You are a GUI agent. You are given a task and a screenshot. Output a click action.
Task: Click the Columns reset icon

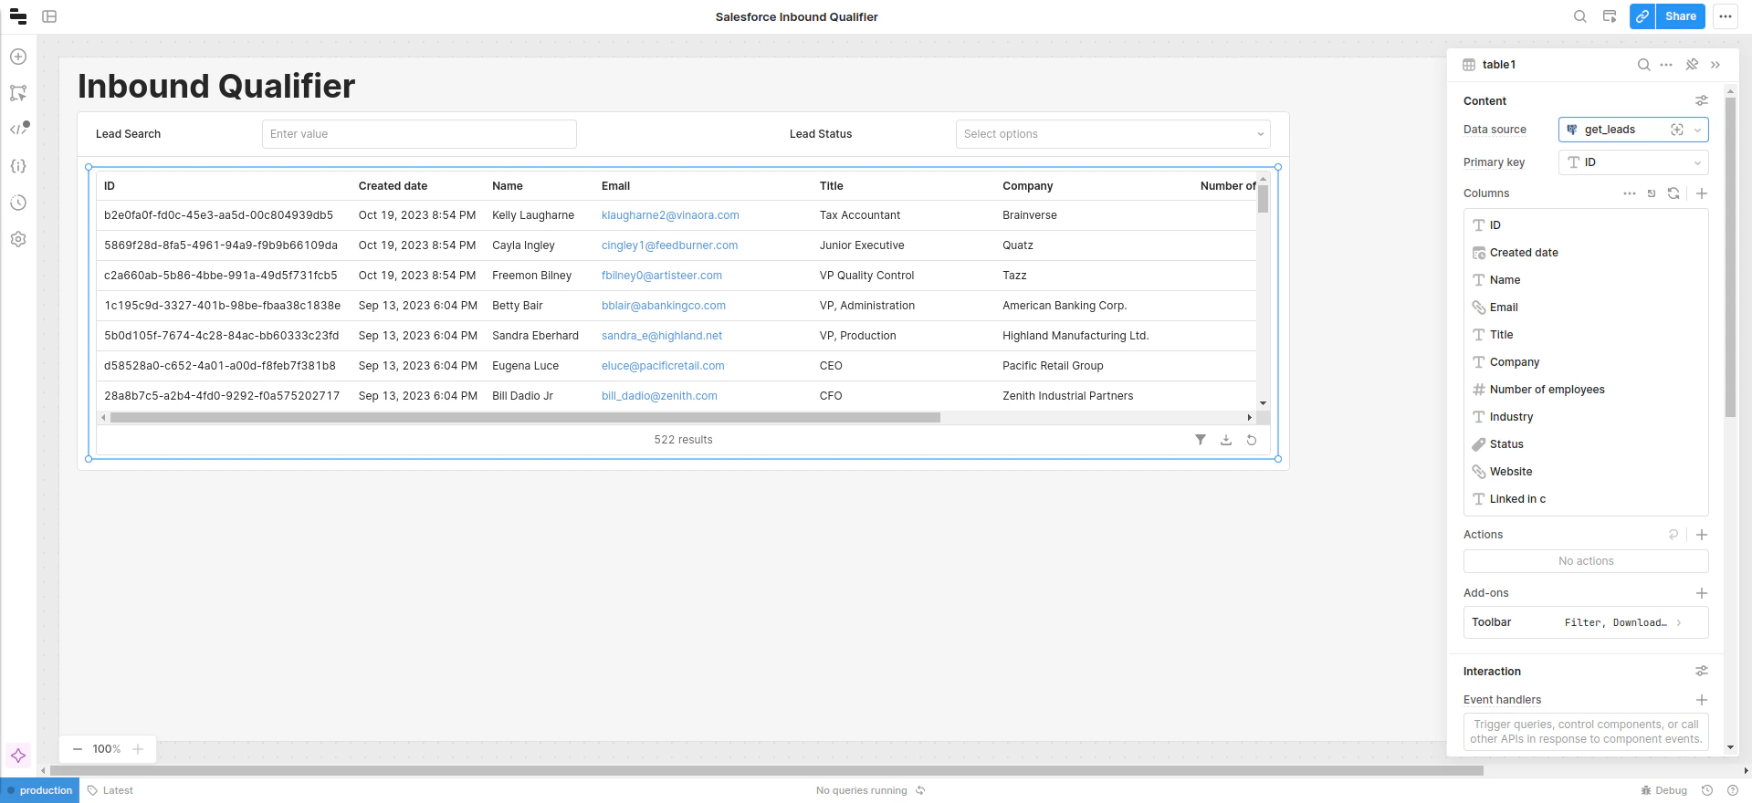(1652, 193)
